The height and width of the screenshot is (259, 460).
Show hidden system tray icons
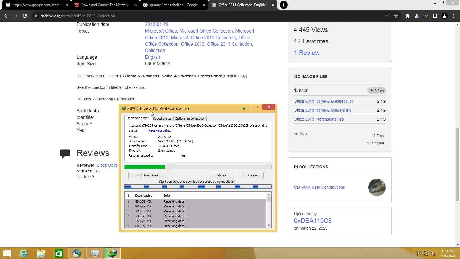point(412,254)
